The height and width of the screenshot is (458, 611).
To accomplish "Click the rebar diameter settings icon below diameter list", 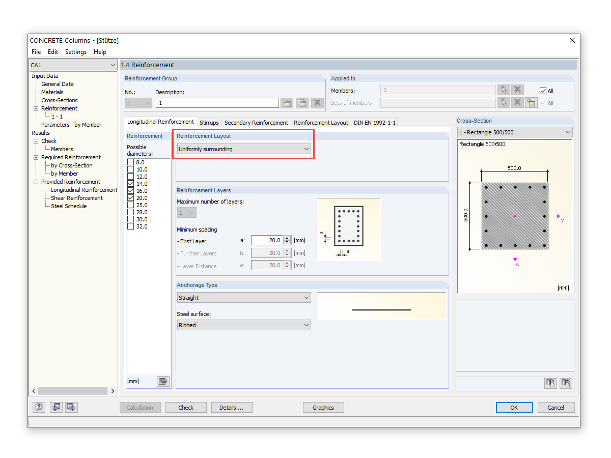I will [x=163, y=381].
